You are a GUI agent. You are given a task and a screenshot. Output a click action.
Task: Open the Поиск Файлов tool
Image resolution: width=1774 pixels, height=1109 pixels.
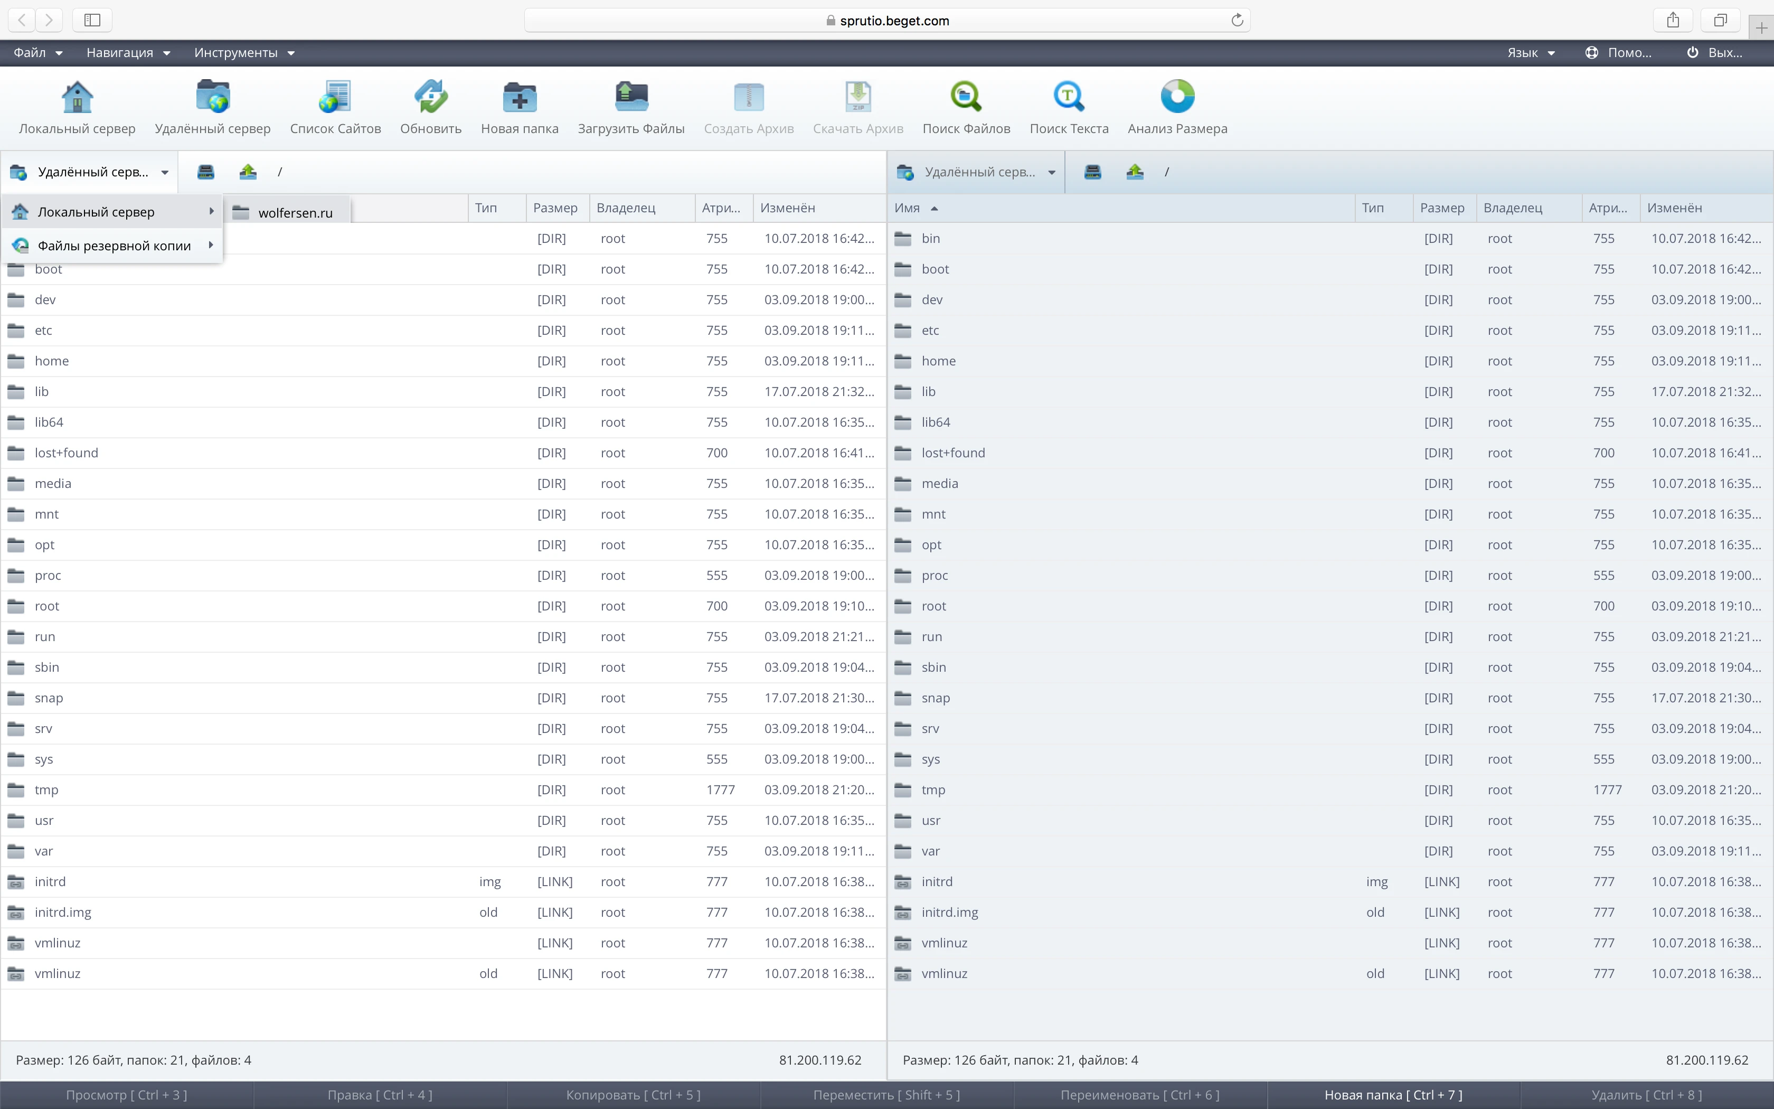click(x=966, y=97)
